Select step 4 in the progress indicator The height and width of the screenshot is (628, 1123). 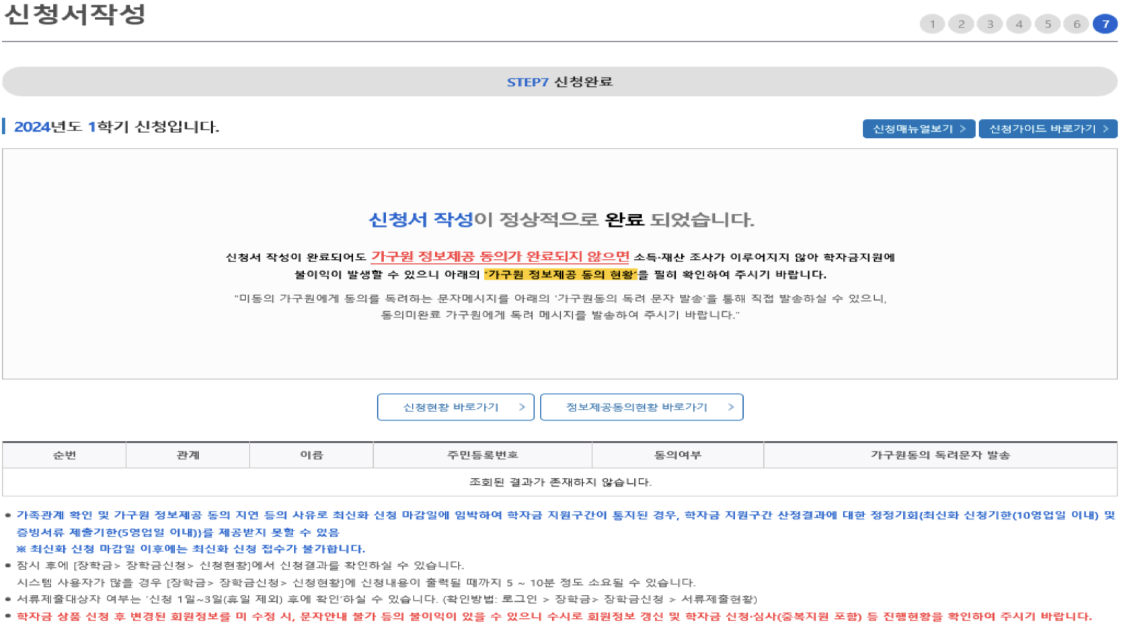(x=1019, y=24)
